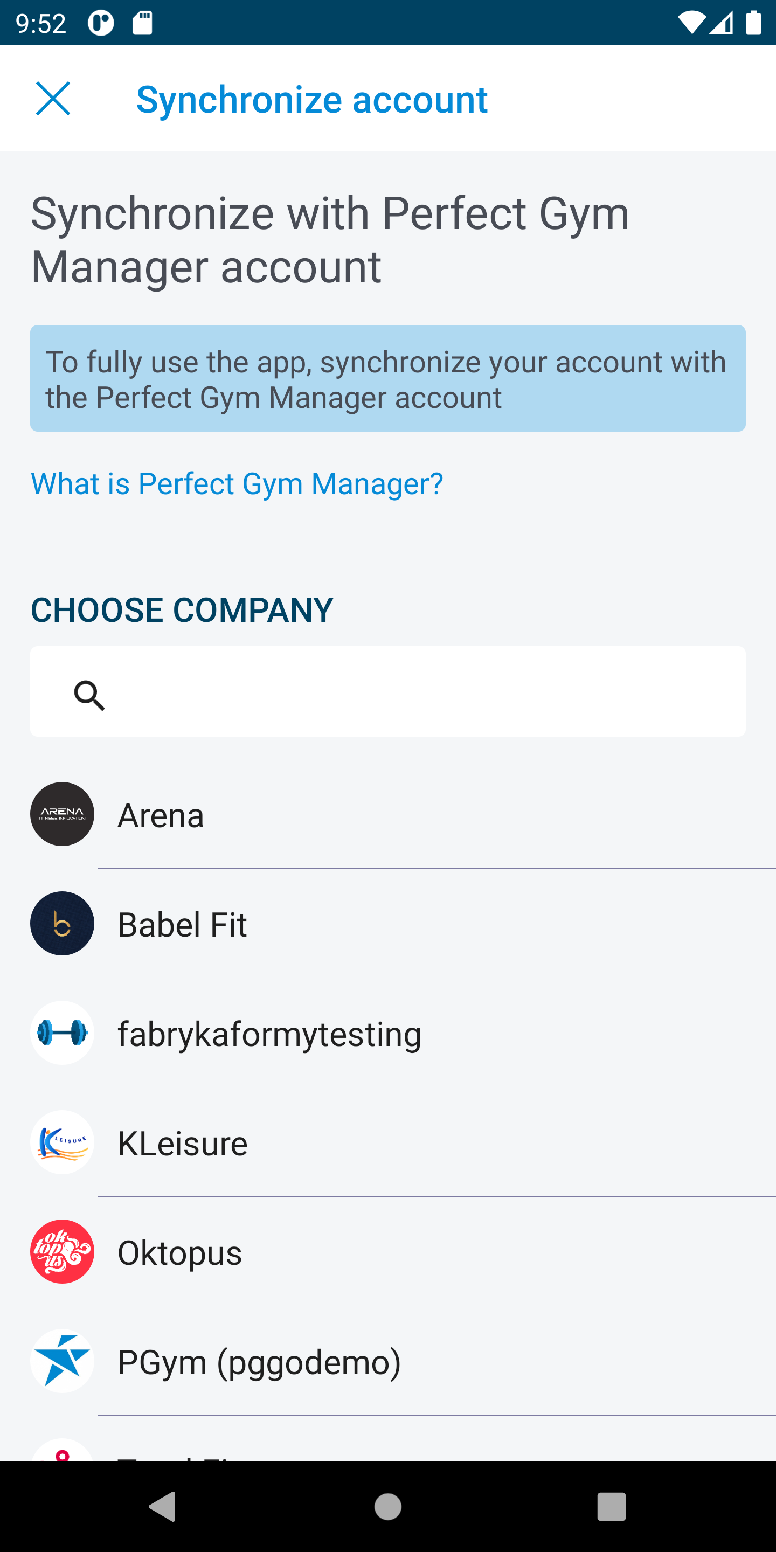Screen dimensions: 776x1552
Task: Tap the Arena company logo
Action: tap(62, 814)
